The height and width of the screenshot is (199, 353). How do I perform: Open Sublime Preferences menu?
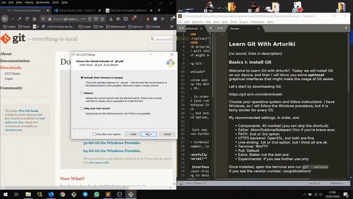click(x=258, y=22)
